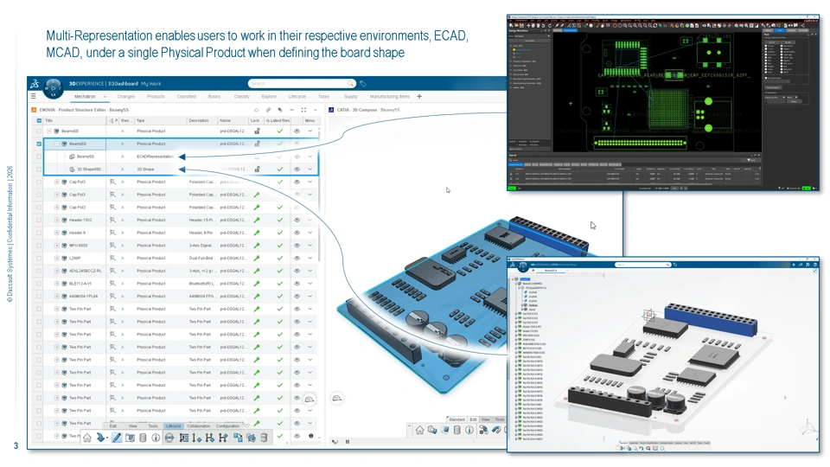
Task: Open the hamburger menu under the logo
Action: pyautogui.click(x=34, y=96)
